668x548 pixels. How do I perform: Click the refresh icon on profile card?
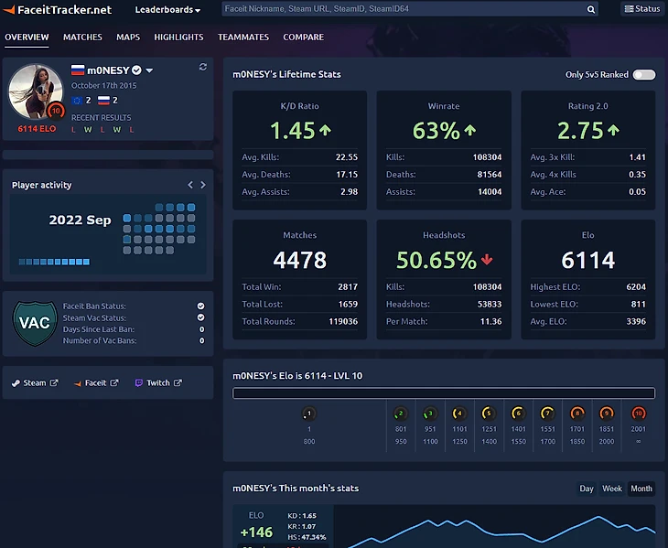202,67
